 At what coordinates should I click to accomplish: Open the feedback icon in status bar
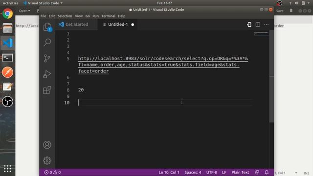tap(257, 172)
